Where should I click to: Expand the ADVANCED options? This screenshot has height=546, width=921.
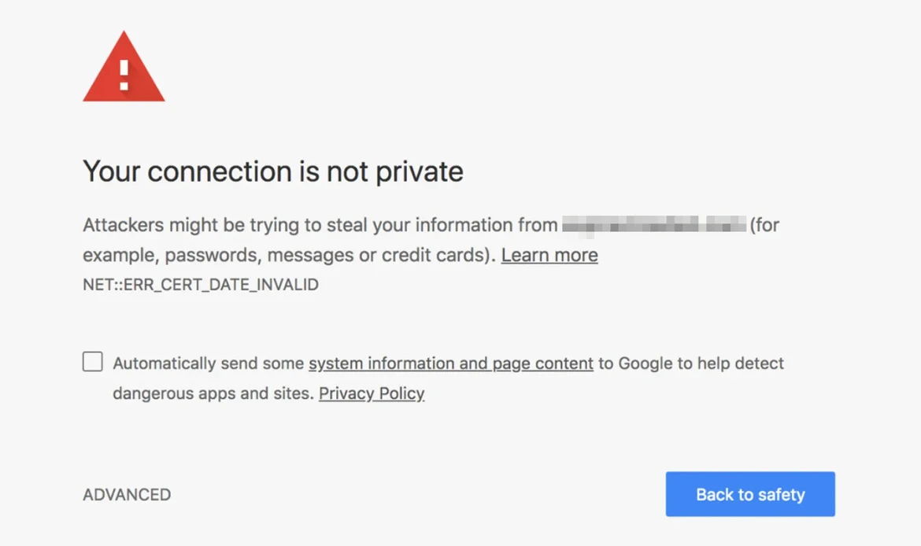(127, 495)
